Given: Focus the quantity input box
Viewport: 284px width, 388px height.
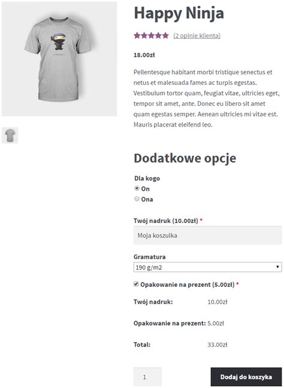Looking at the screenshot, I should tap(147, 377).
